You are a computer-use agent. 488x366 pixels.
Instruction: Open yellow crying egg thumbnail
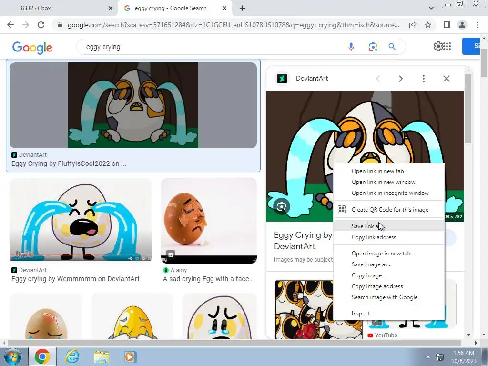132,316
